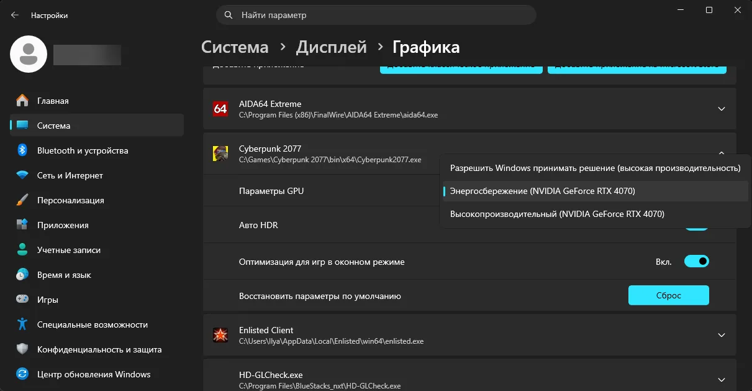The image size is (752, 391).
Task: Select Высокопроизводительный (NVIDIA GeForce RTX 4070)
Action: click(x=595, y=214)
